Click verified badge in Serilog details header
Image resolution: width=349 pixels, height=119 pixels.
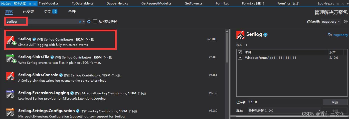click(x=265, y=35)
